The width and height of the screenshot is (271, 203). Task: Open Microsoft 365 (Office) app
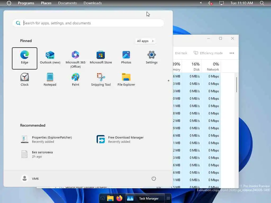tap(75, 59)
